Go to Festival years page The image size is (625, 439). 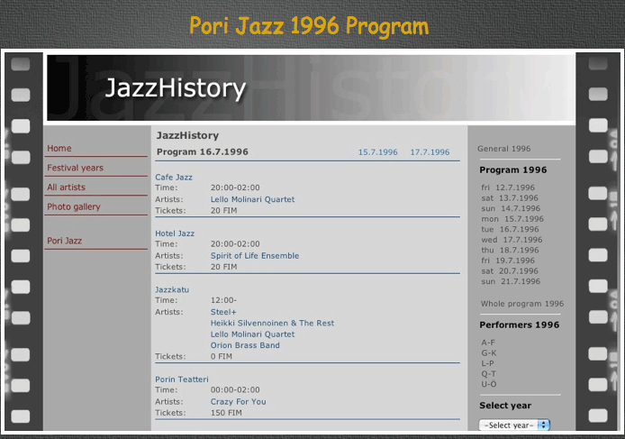75,168
